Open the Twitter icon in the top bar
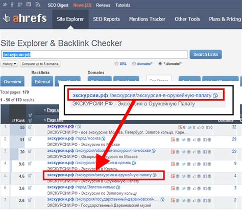Screen dimensions: 242x210 pos(5,5)
